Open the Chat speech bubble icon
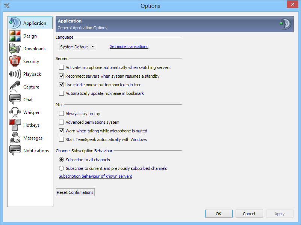This screenshot has height=225, width=301. tap(15, 100)
